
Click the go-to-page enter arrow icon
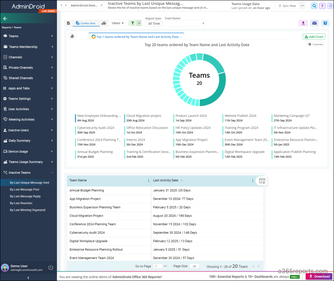tap(166, 266)
